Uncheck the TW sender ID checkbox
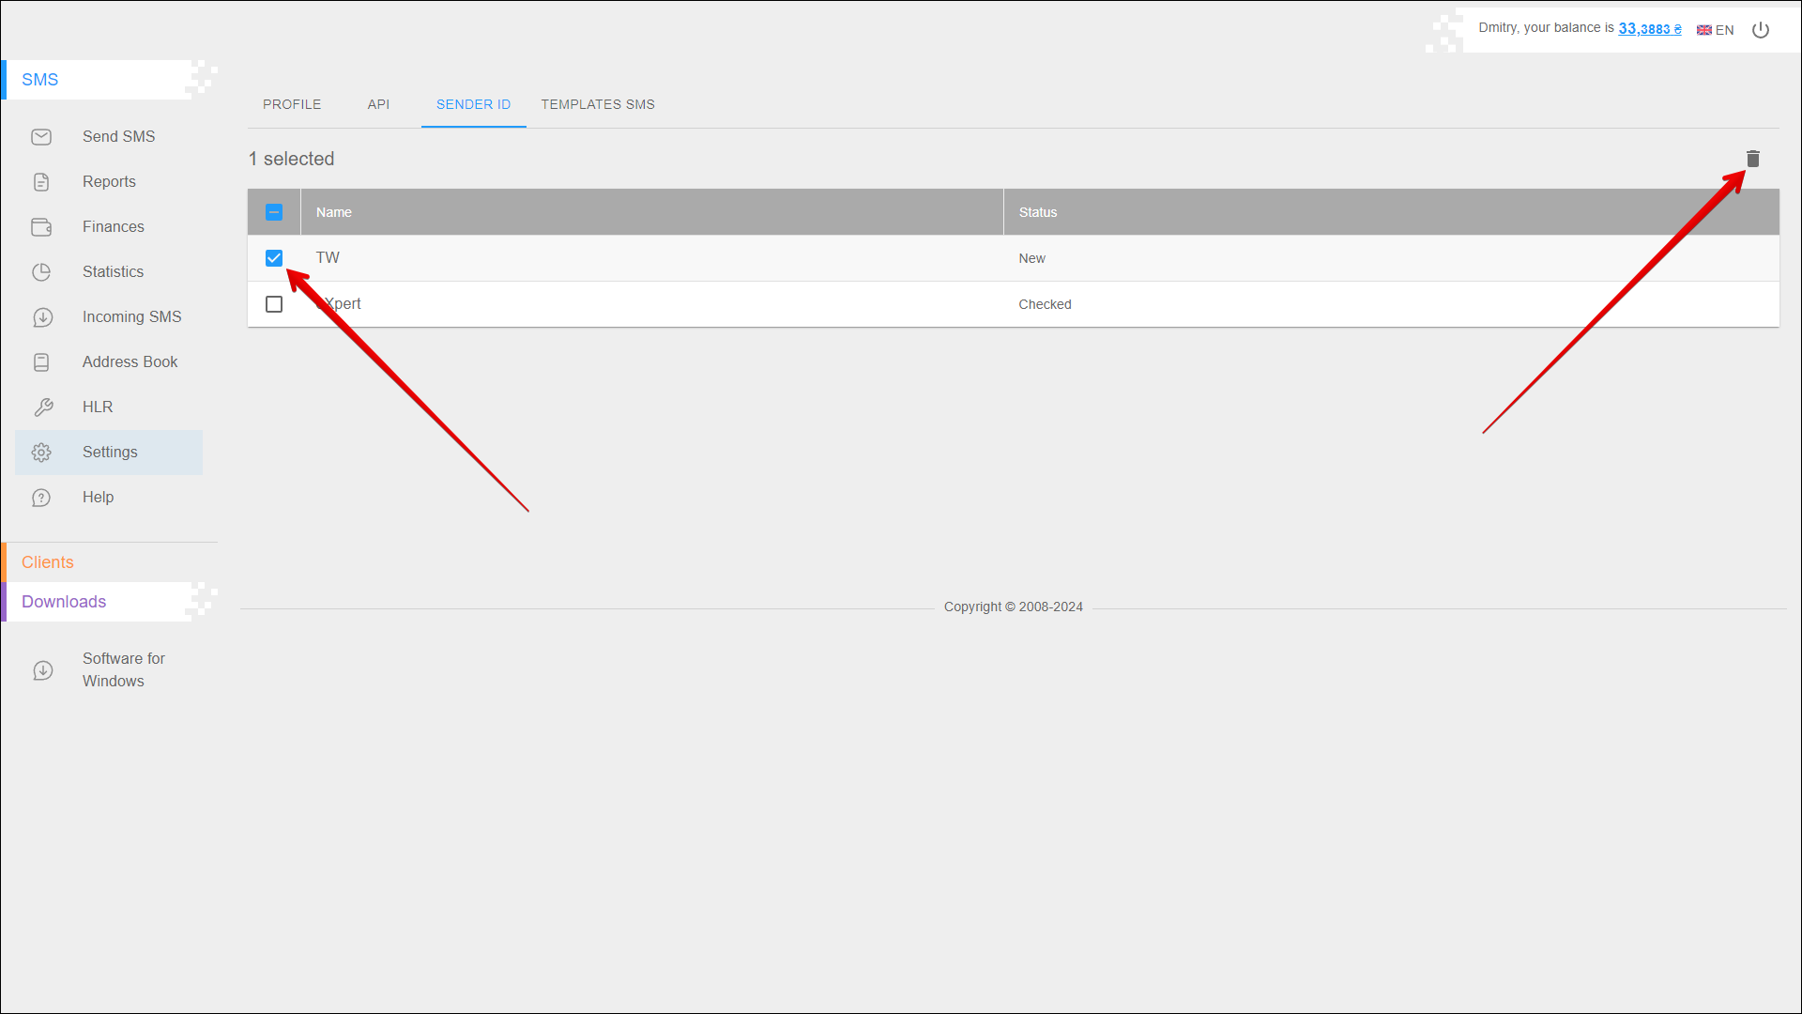 coord(274,258)
